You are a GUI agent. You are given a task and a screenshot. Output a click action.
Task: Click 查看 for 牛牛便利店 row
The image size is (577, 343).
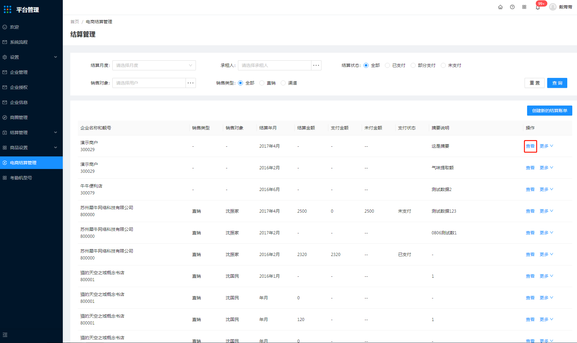(530, 189)
